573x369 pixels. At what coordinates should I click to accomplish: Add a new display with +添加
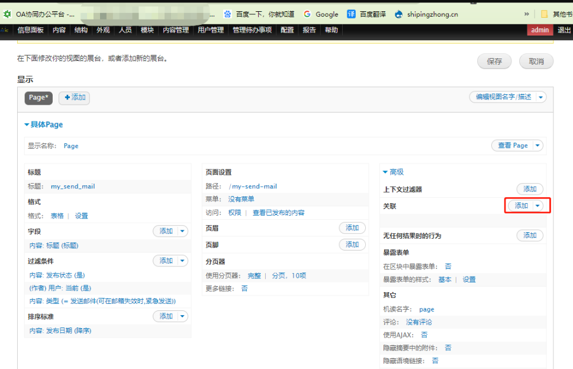click(75, 98)
